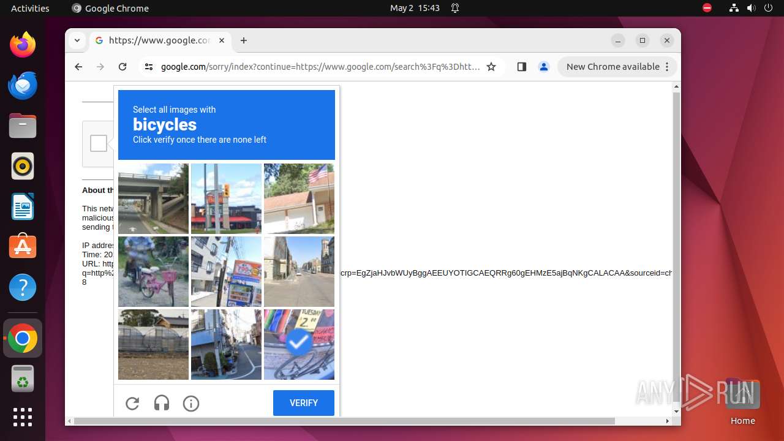Open volume icon in system tray

pyautogui.click(x=751, y=8)
